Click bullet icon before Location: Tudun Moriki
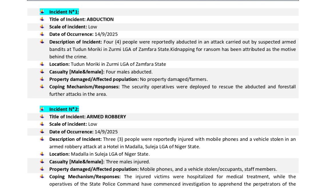 (42, 64)
